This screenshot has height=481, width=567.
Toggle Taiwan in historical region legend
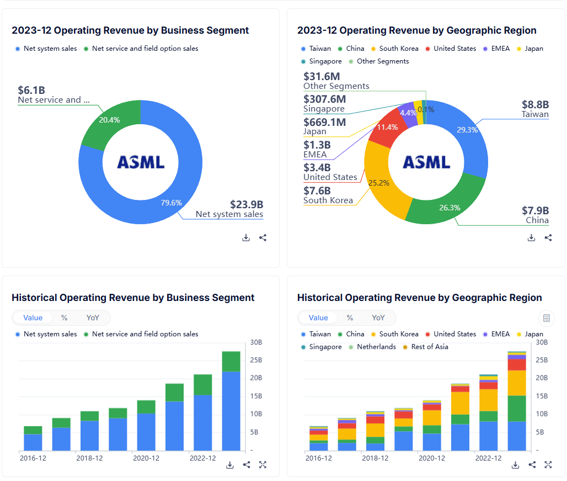point(316,334)
